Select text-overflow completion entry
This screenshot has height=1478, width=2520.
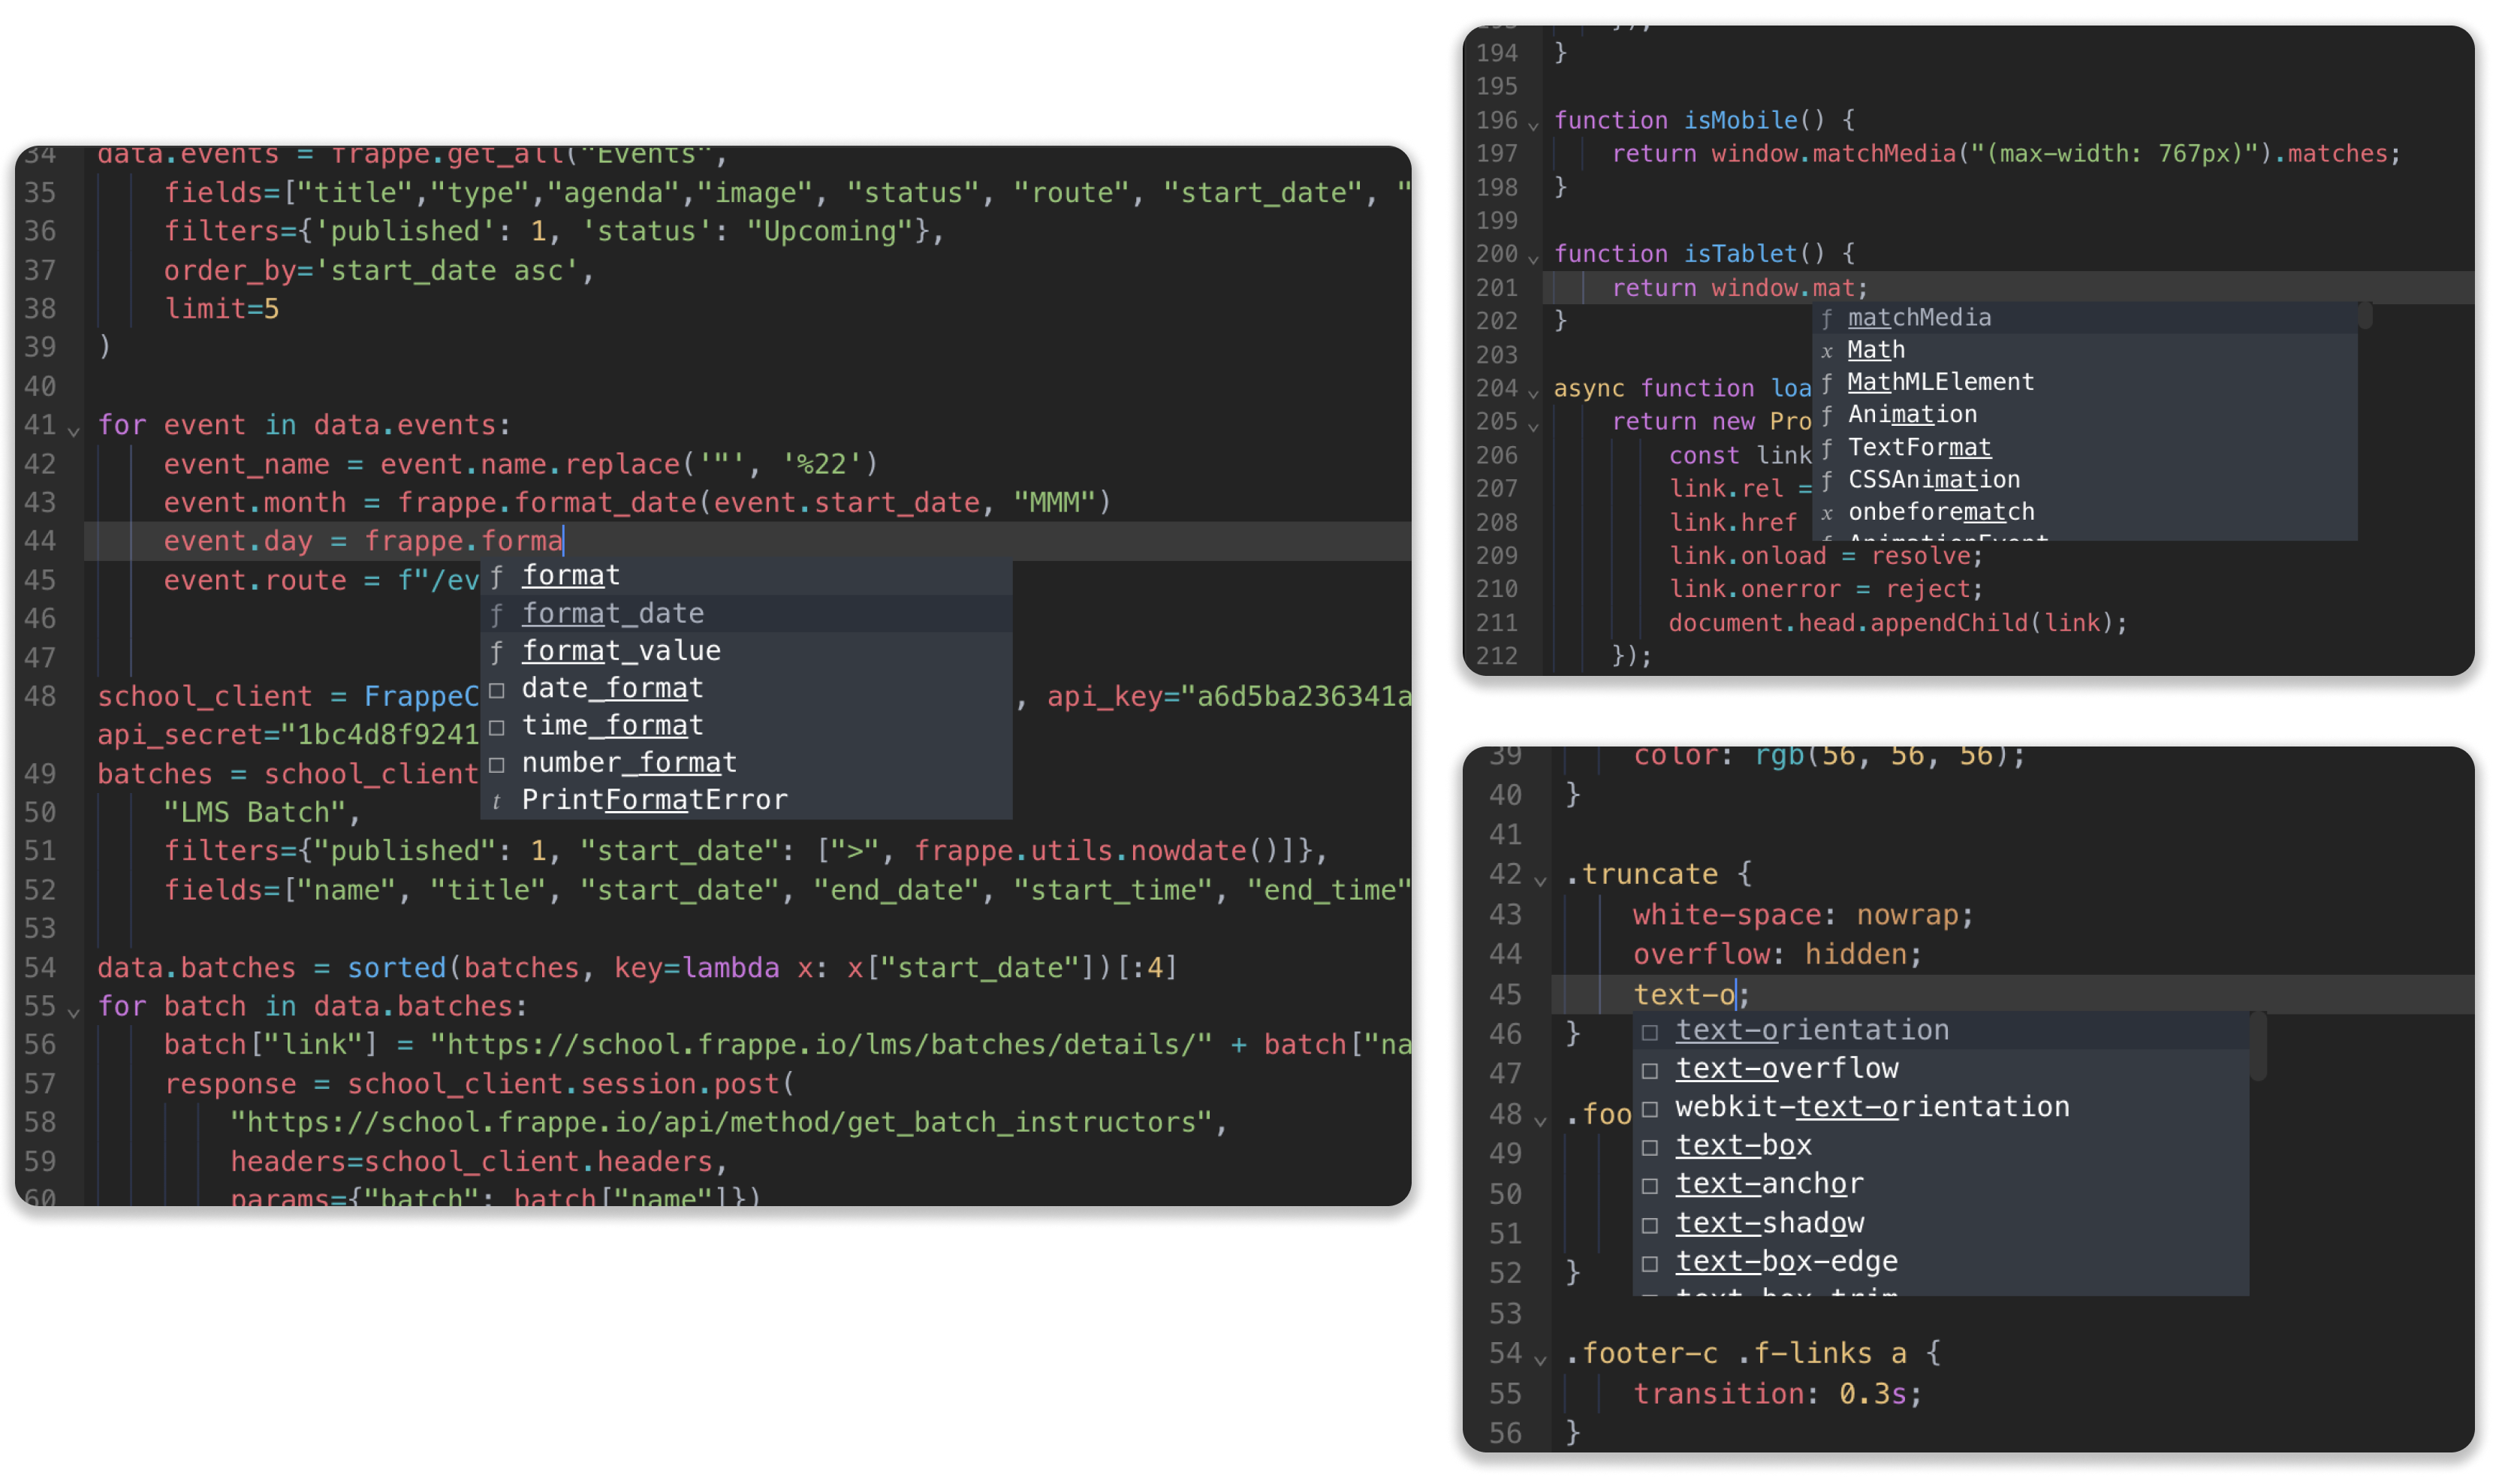[x=1786, y=1069]
